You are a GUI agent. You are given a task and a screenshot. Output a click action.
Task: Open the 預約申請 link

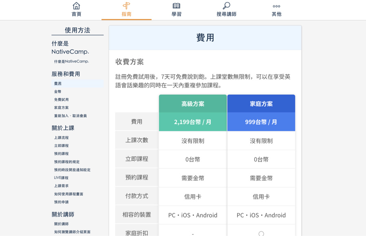62,202
